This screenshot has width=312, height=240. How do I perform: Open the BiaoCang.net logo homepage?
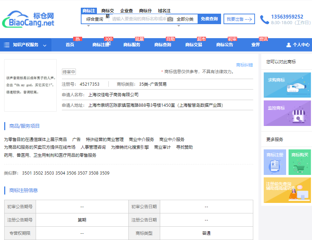coord(28,19)
